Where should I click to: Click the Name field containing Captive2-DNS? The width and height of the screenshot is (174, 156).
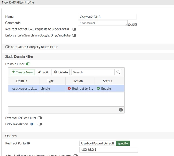[107, 17]
